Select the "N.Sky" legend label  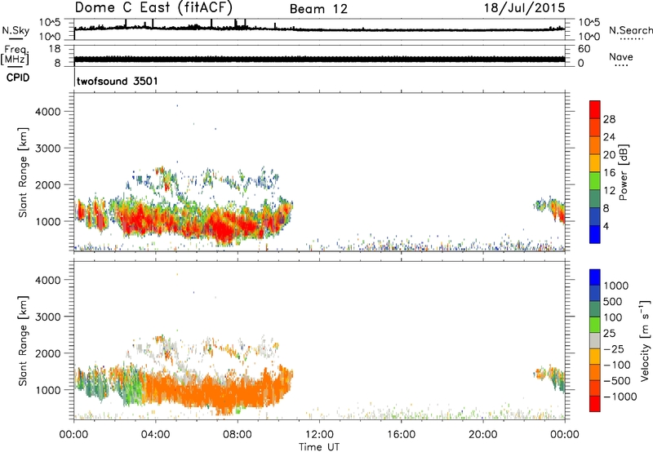click(x=16, y=30)
